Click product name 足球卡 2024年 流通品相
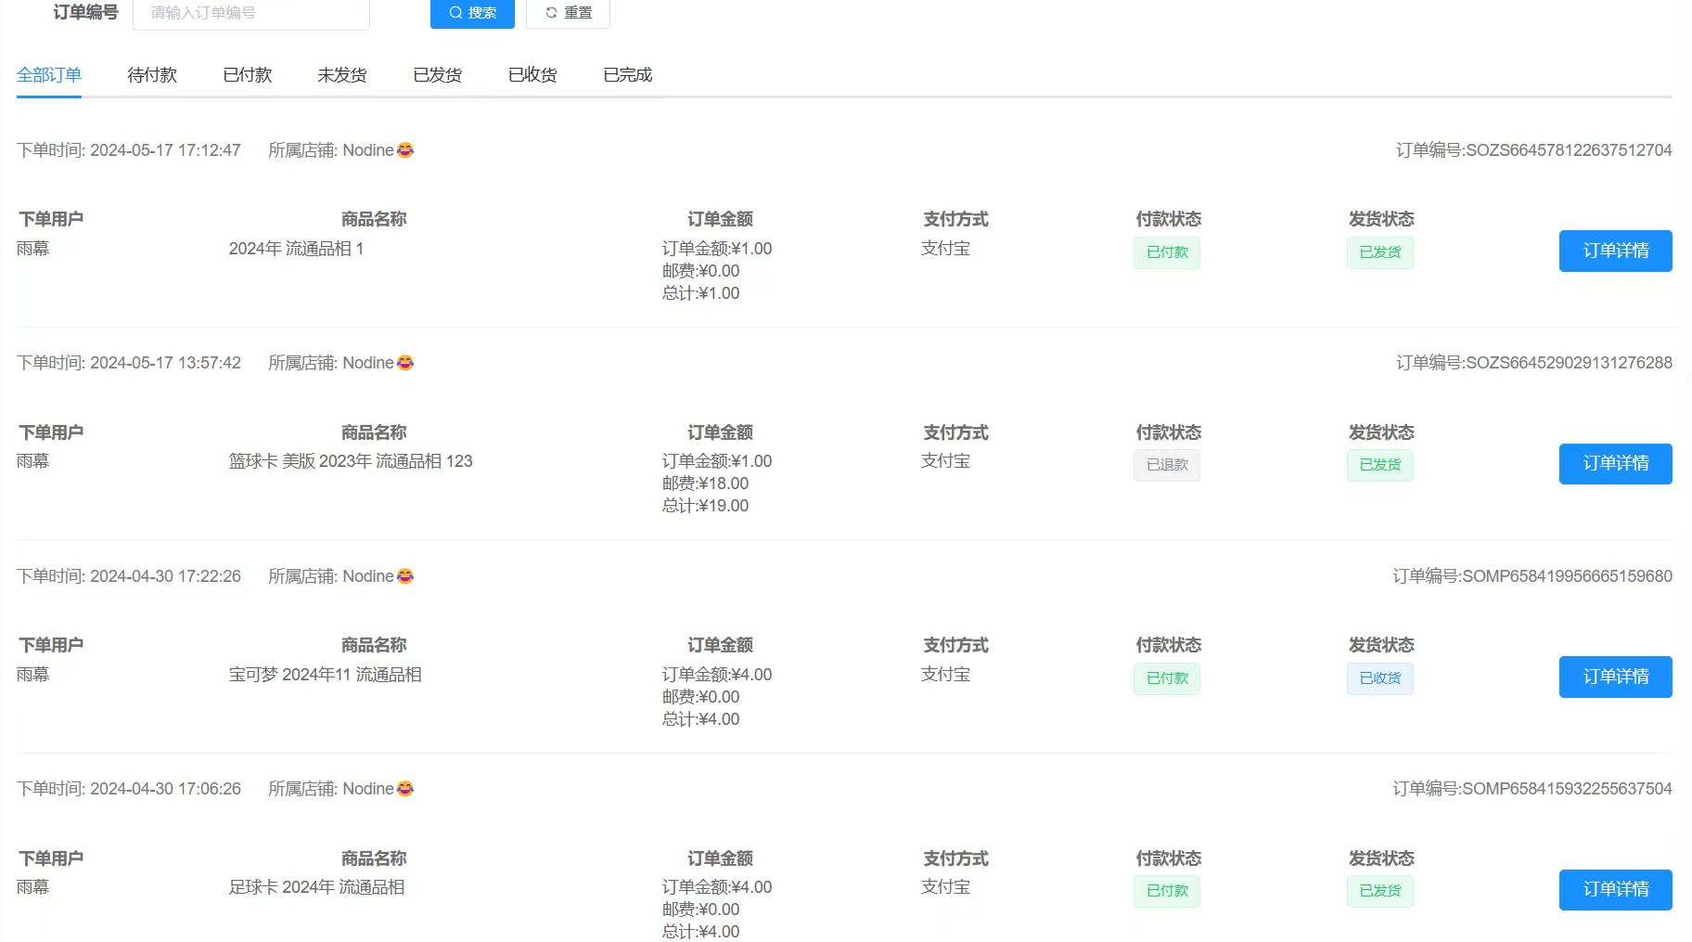This screenshot has width=1692, height=942. [316, 887]
